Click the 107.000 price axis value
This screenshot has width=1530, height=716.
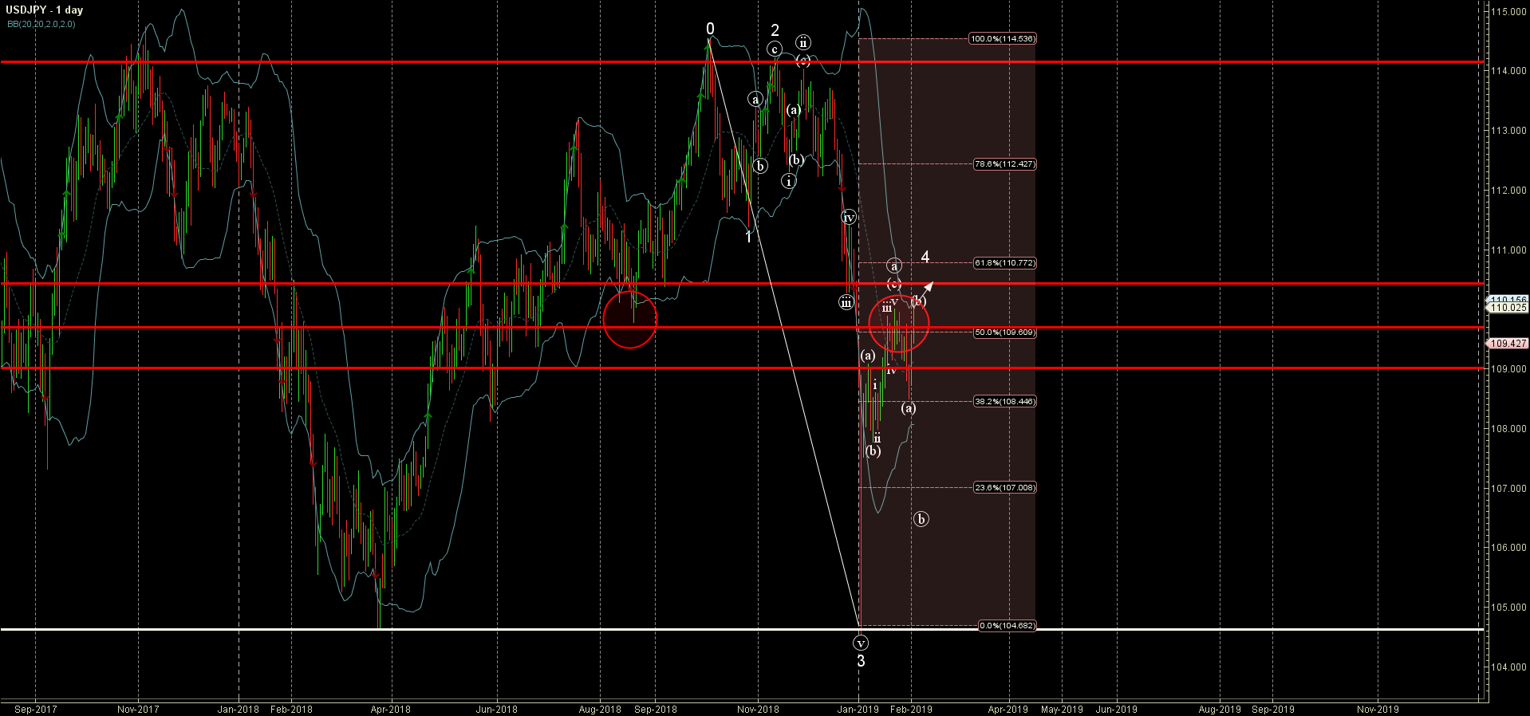point(1508,488)
